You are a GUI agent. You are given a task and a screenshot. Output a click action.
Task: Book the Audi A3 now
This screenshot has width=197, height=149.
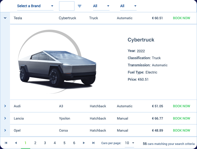pyautogui.click(x=181, y=106)
